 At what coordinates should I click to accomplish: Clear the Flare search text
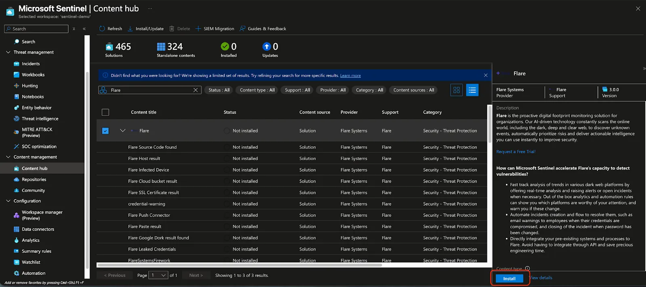(x=196, y=90)
